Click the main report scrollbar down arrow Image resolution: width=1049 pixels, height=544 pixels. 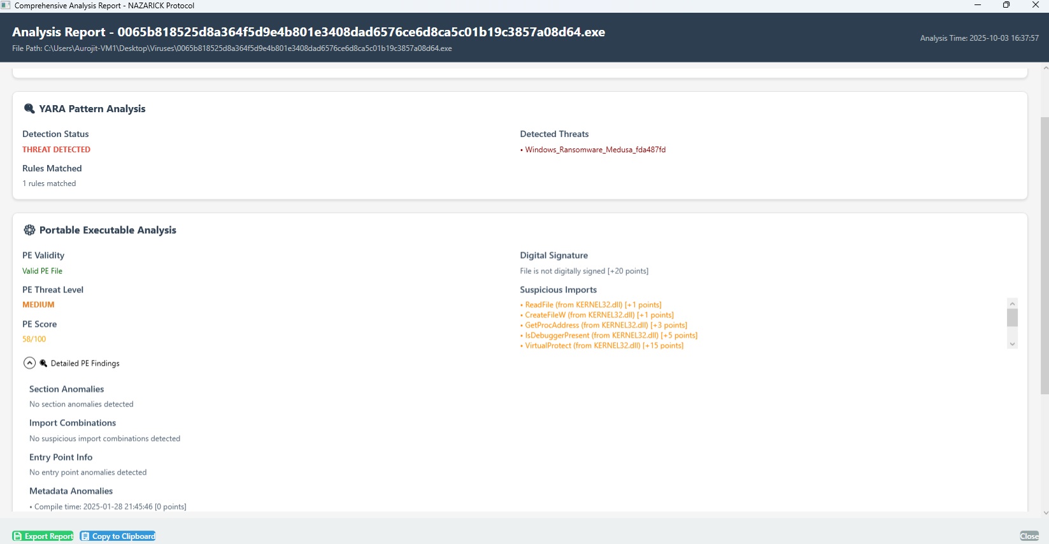(1045, 513)
